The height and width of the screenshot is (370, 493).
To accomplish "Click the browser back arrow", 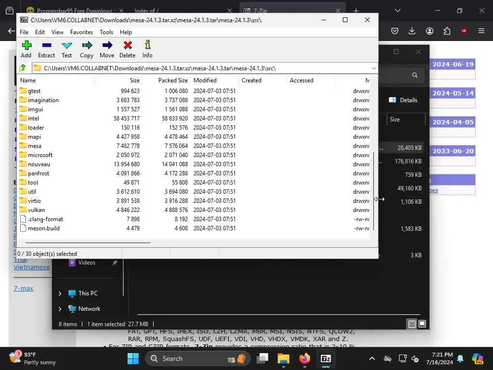I will [12, 31].
